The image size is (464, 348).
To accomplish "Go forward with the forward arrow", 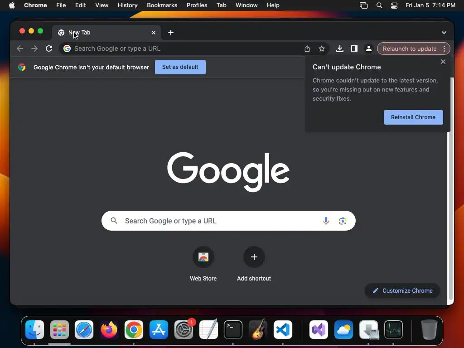I will point(34,48).
